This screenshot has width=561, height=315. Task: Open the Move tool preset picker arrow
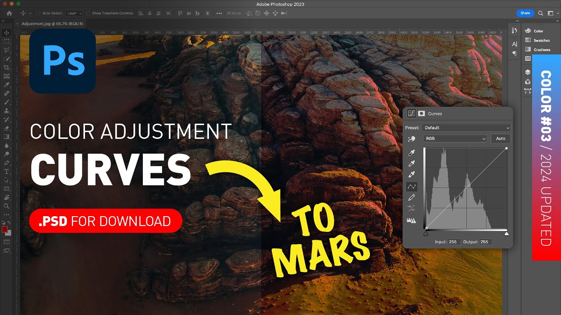pyautogui.click(x=30, y=13)
